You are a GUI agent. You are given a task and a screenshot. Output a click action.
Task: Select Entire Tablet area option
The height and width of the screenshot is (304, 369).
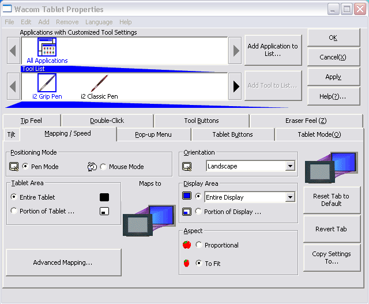point(14,197)
